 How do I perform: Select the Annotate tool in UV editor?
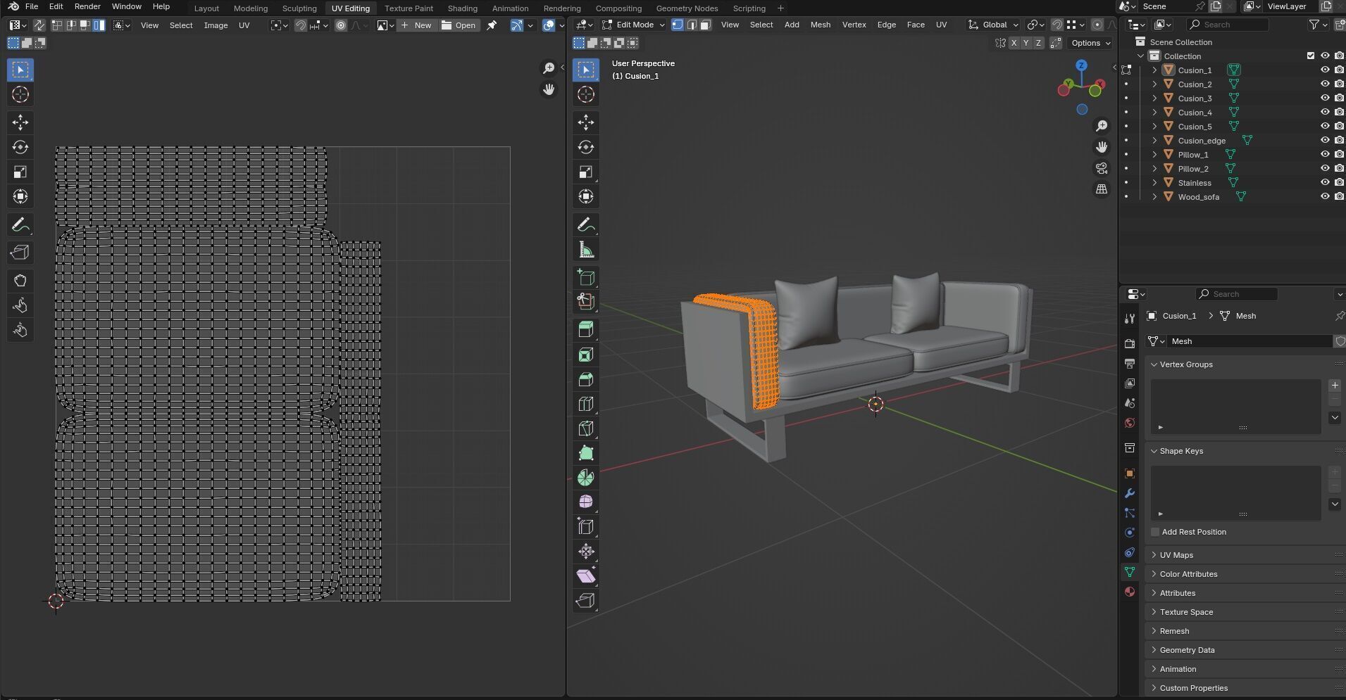[x=20, y=225]
